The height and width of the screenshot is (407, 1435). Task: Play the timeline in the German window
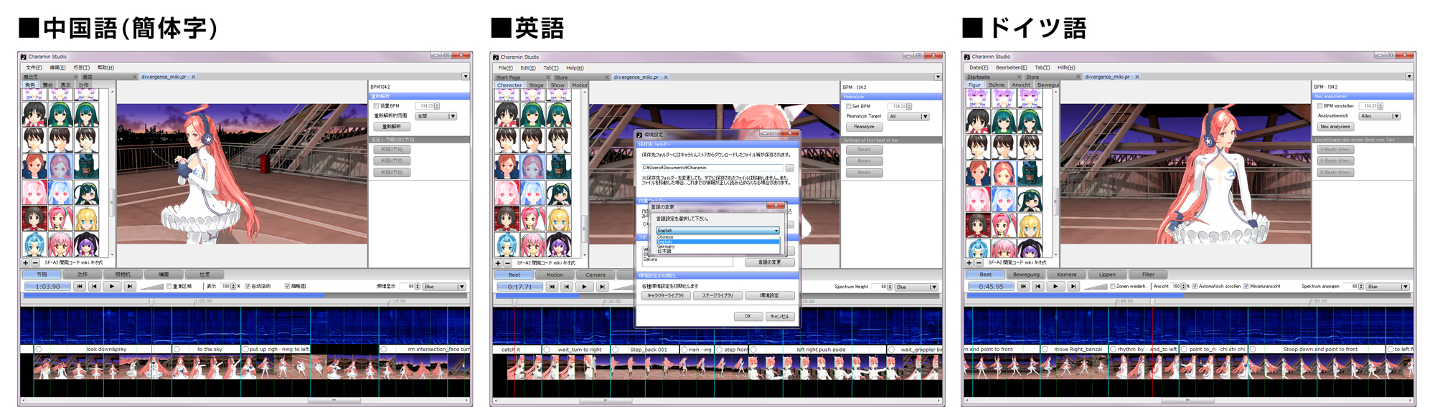[x=1055, y=287]
